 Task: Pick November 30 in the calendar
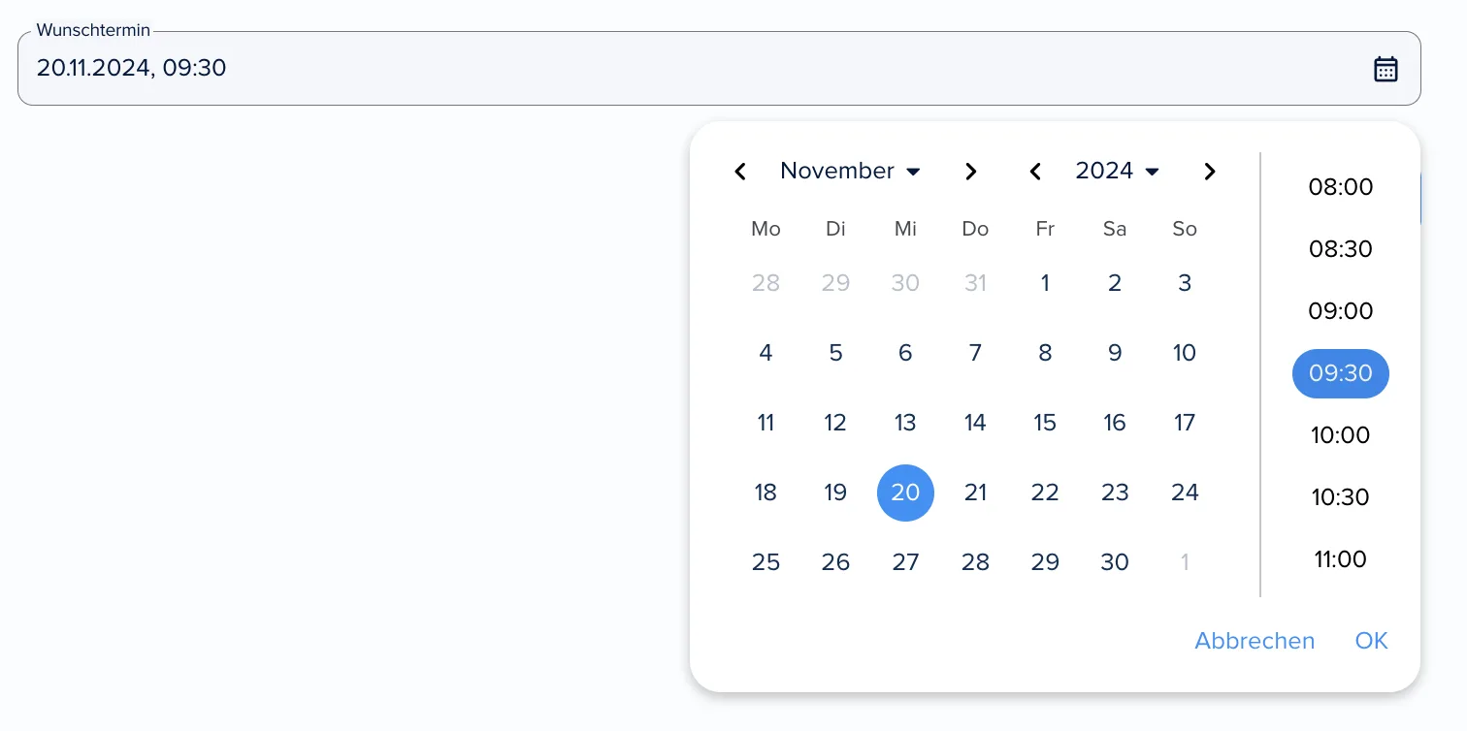(1115, 562)
